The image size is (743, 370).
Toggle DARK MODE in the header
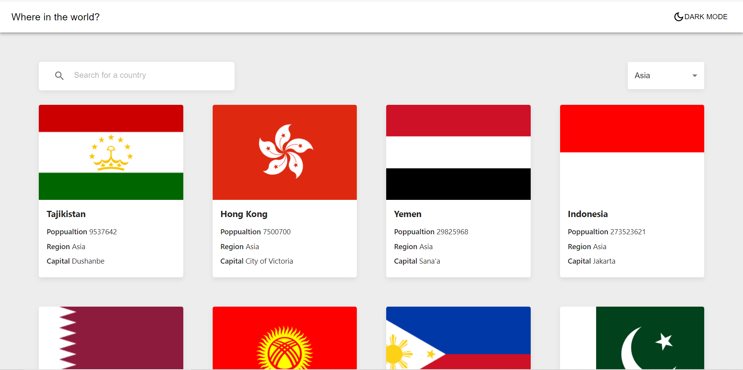tap(701, 16)
